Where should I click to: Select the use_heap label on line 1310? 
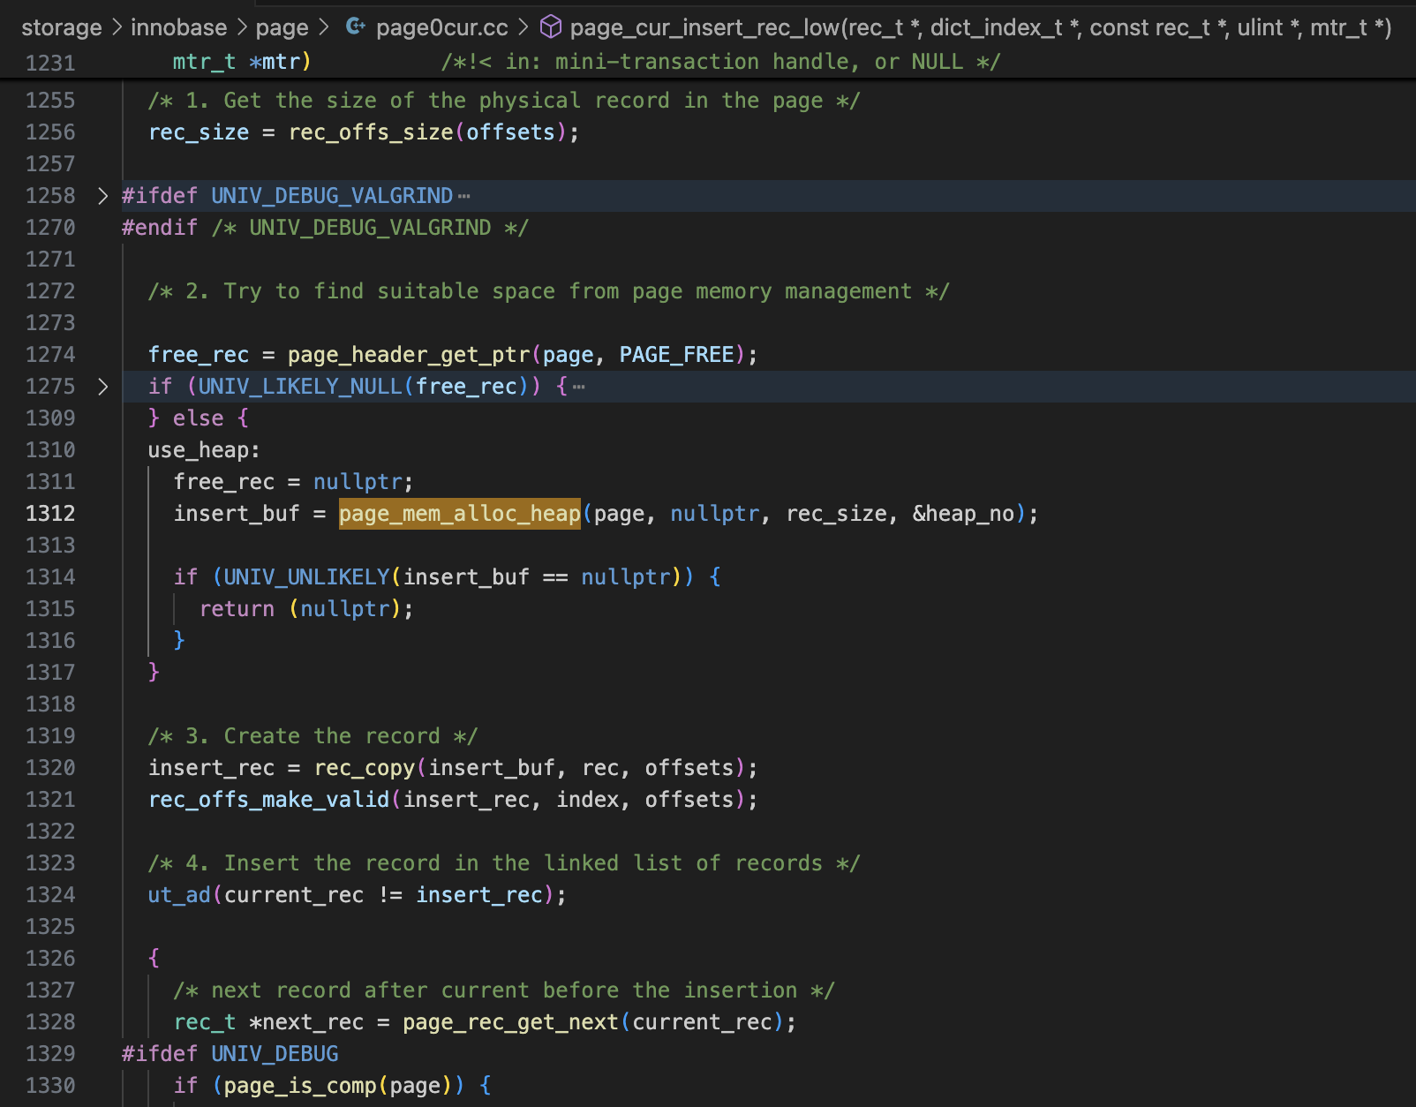point(200,450)
